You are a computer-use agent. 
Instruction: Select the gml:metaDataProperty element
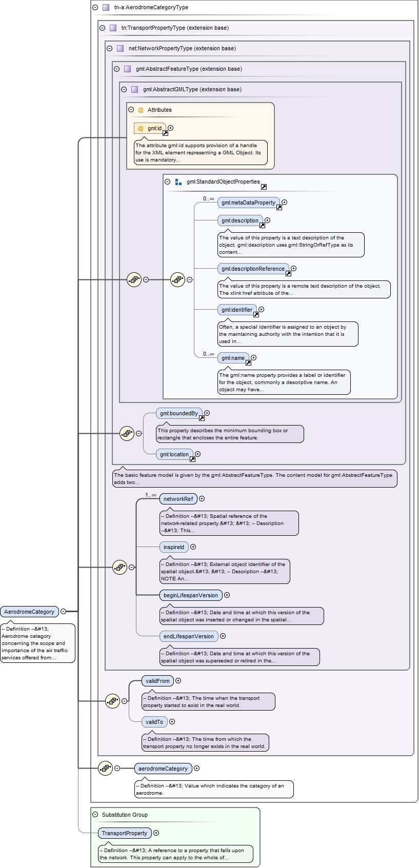(x=249, y=203)
